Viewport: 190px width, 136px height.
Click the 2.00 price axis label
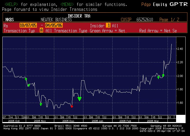[x=180, y=76]
